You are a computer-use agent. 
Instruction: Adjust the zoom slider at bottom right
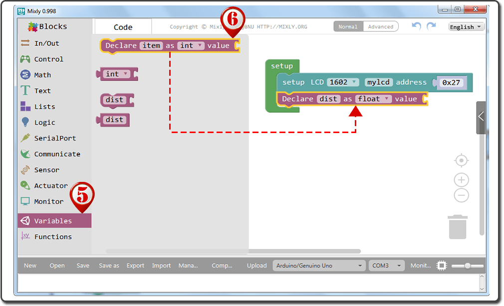468,266
